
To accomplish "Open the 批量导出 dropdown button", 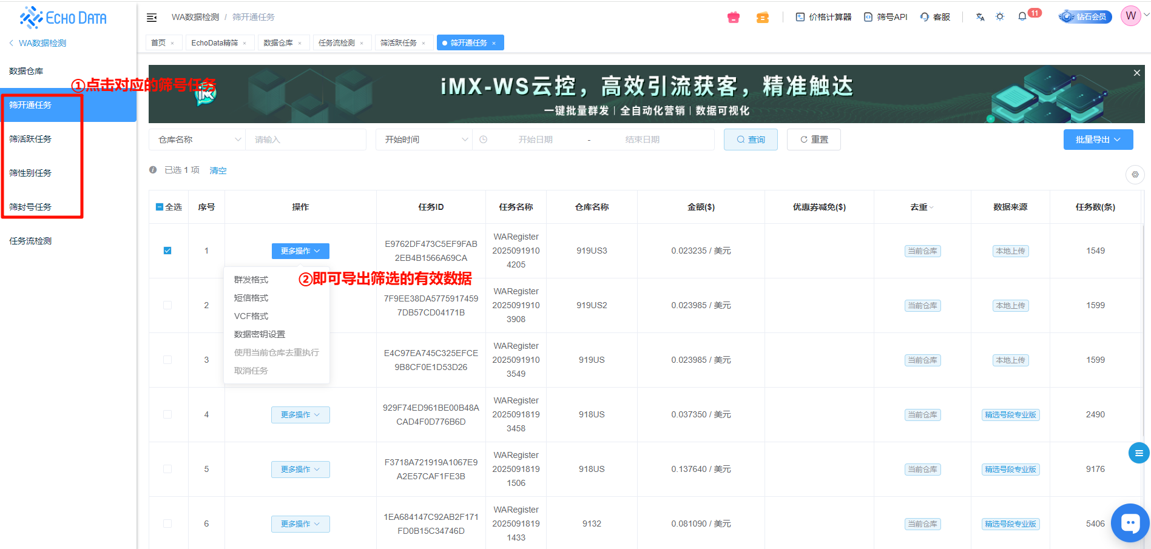I will click(x=1098, y=140).
